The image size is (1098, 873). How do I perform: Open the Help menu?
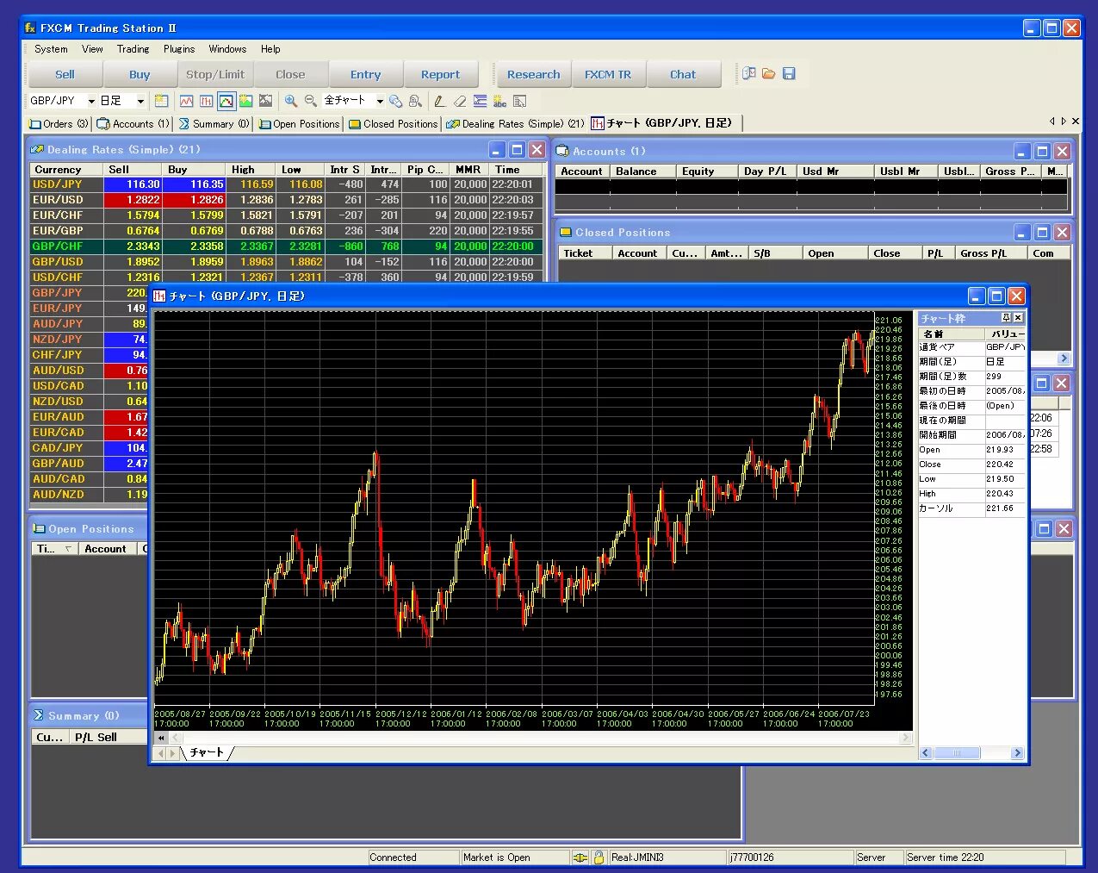click(270, 49)
